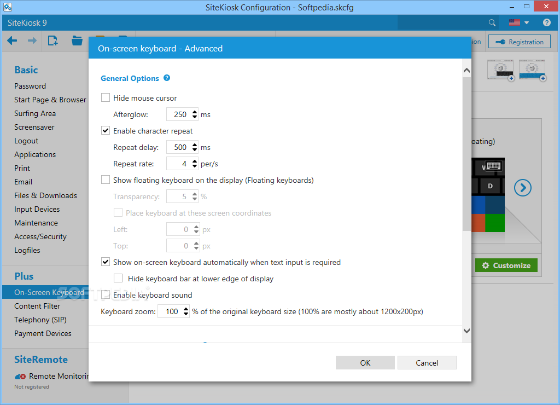
Task: Go to next keyboard preview arrow
Action: click(x=522, y=188)
